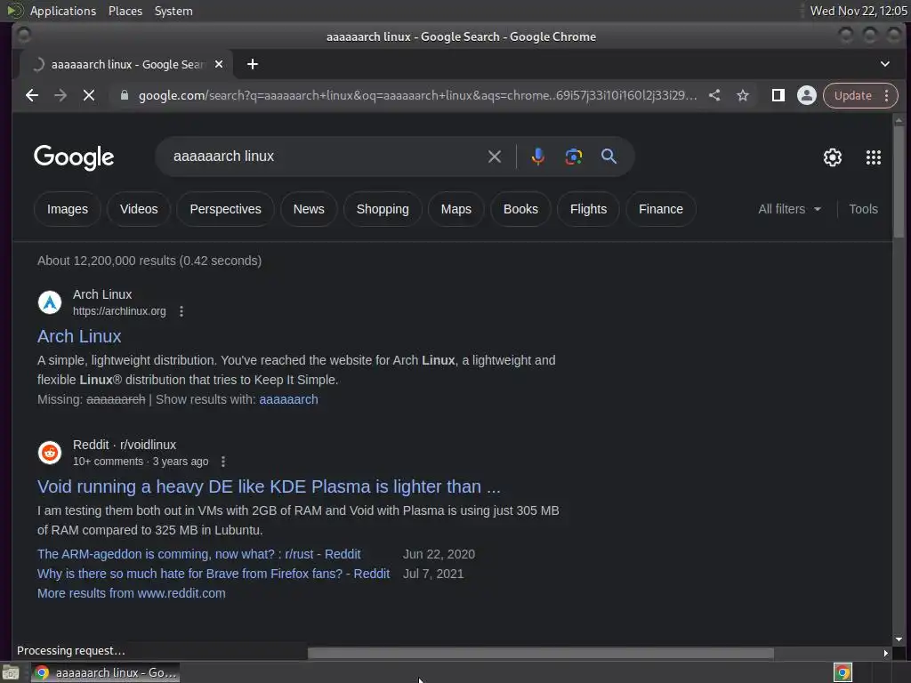The height and width of the screenshot is (683, 911).
Task: Switch to Perspectives filter
Action: 225,209
